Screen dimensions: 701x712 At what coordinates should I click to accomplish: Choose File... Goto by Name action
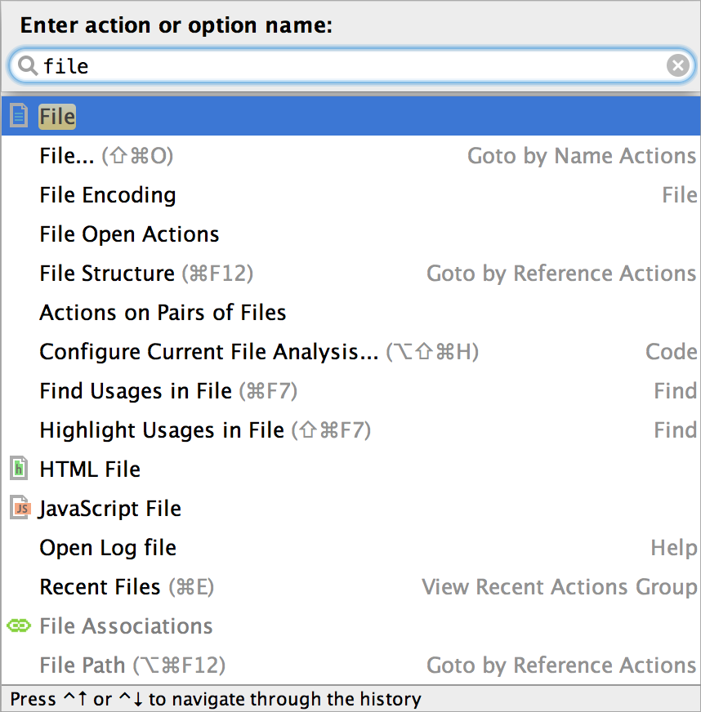coord(67,156)
